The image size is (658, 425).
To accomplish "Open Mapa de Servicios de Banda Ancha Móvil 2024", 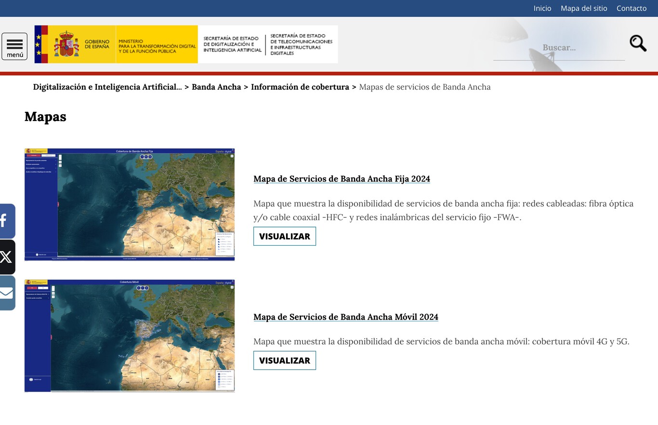I will (346, 317).
